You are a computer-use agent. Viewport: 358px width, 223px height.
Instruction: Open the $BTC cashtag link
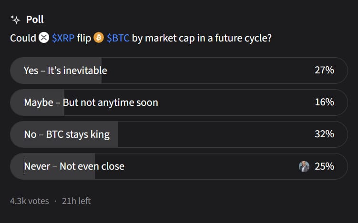[118, 38]
